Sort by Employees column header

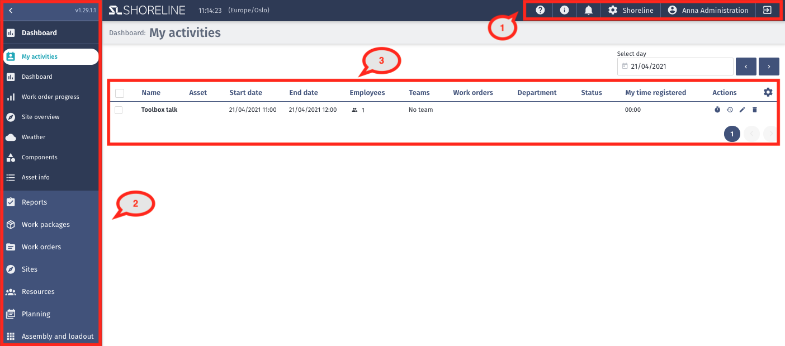(x=367, y=93)
